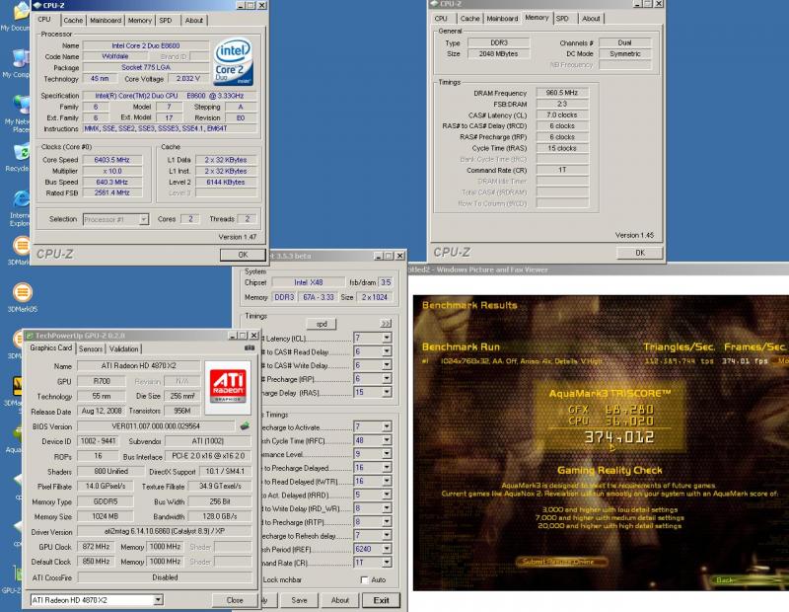Click the spd button in timings tool

click(322, 324)
